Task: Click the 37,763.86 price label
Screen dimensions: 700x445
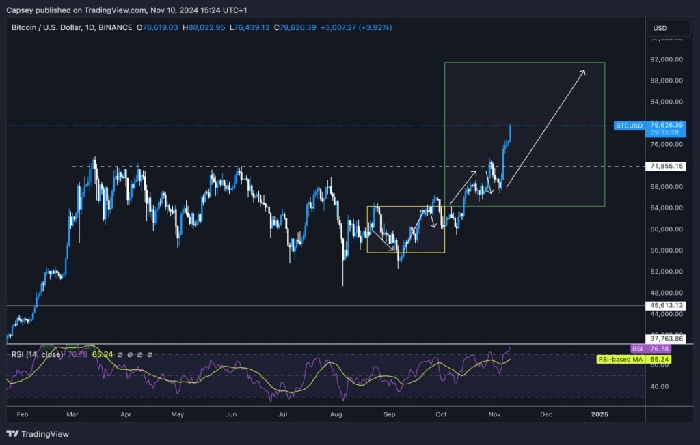Action: 666,339
